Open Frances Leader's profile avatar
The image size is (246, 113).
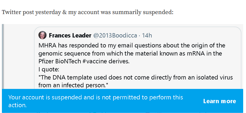click(x=42, y=35)
